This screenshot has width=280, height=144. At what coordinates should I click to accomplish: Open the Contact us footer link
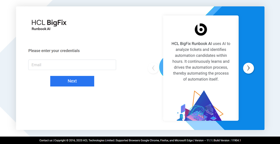pyautogui.click(x=46, y=140)
